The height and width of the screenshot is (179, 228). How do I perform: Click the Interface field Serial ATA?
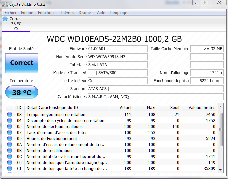coord(117,65)
